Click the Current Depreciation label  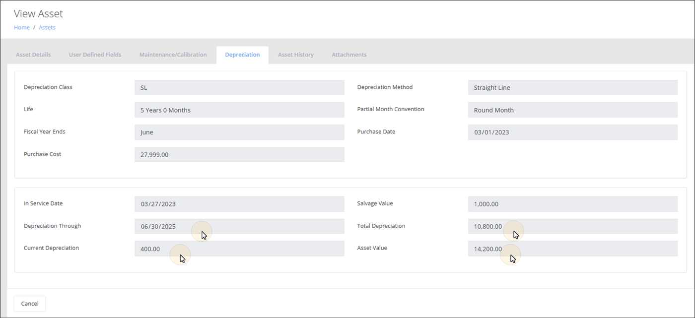coord(51,248)
